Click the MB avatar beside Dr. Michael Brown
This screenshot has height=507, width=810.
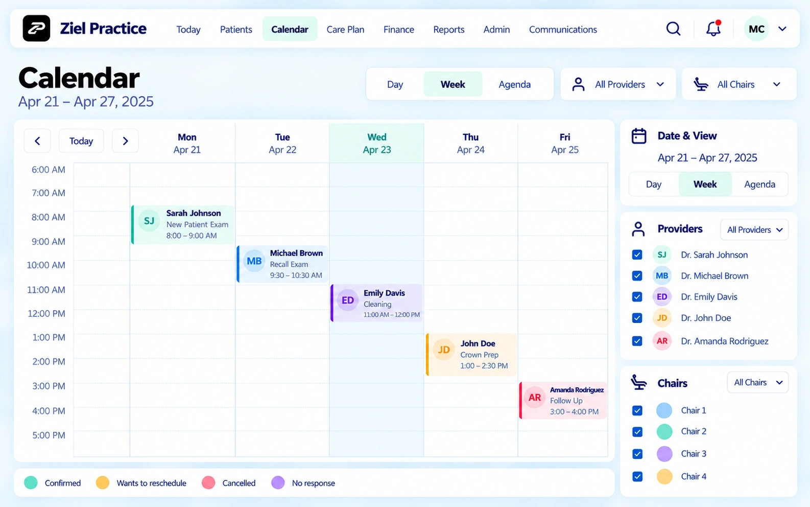coord(662,275)
